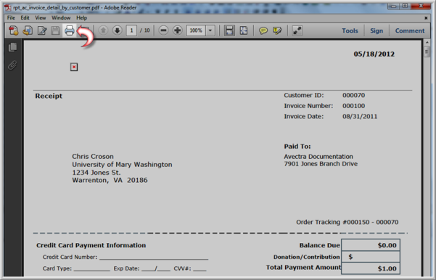The width and height of the screenshot is (436, 280).
Task: Click the fit one full page icon
Action: click(243, 30)
